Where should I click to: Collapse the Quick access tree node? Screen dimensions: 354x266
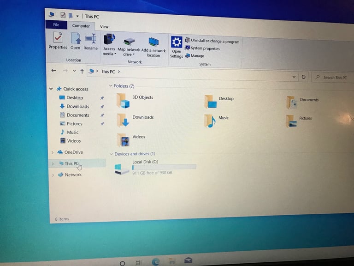point(51,89)
